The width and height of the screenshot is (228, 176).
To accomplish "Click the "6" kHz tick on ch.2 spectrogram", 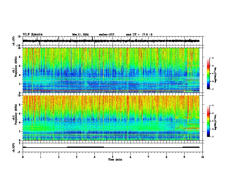I will (20, 114).
